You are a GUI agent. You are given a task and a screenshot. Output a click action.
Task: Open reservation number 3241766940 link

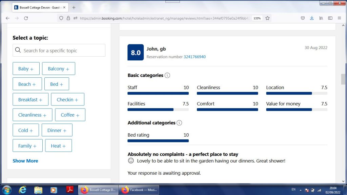[195, 57]
